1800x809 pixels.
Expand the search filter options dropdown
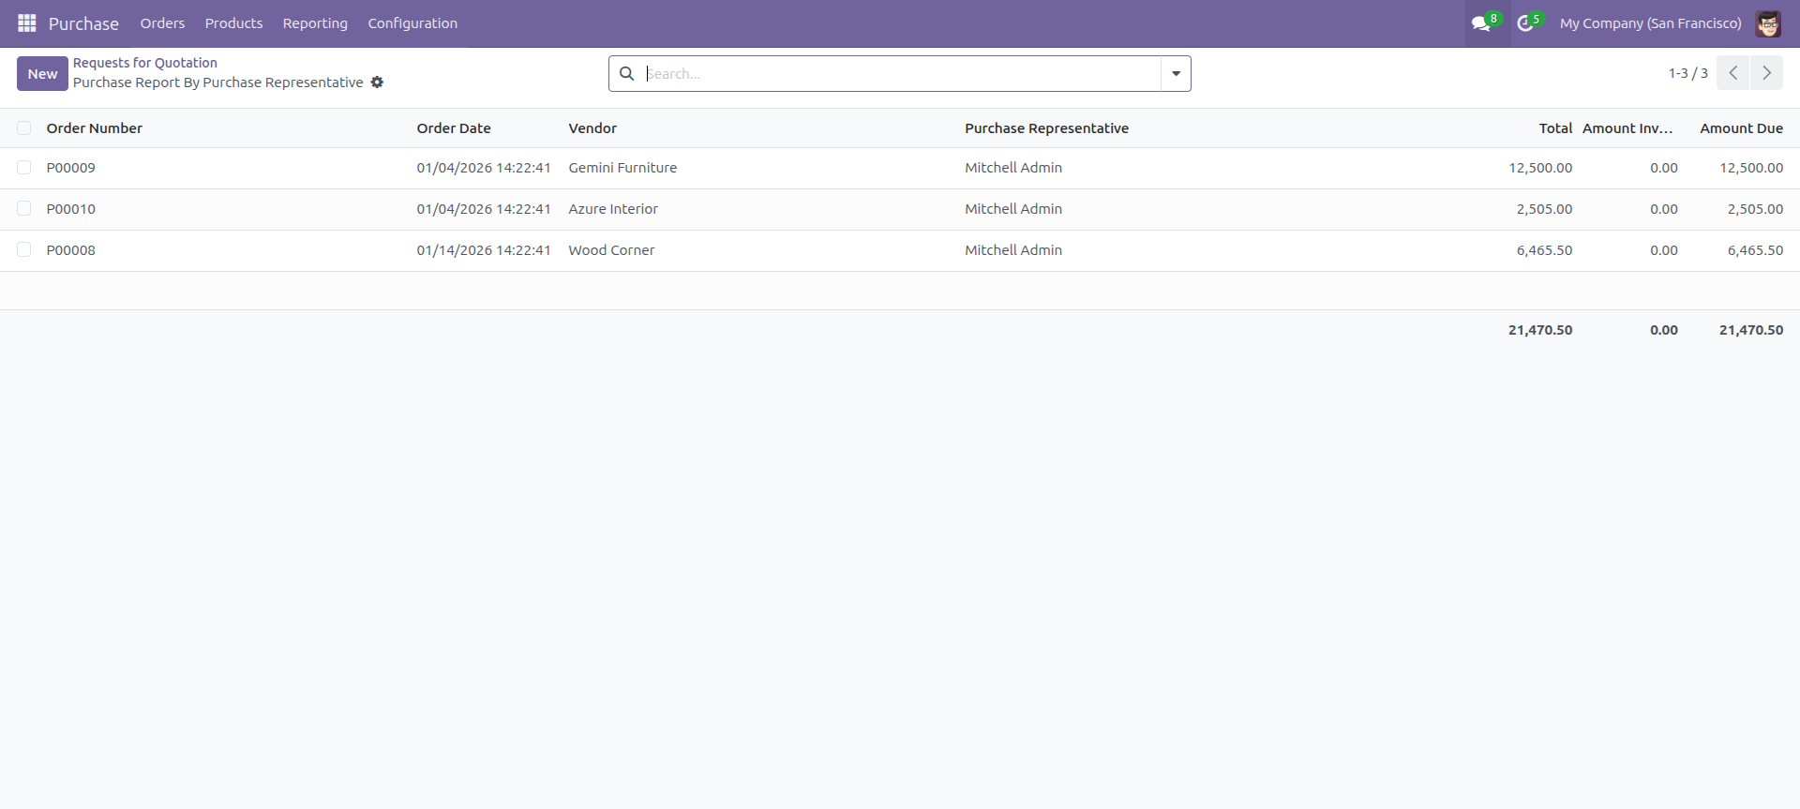click(x=1176, y=73)
